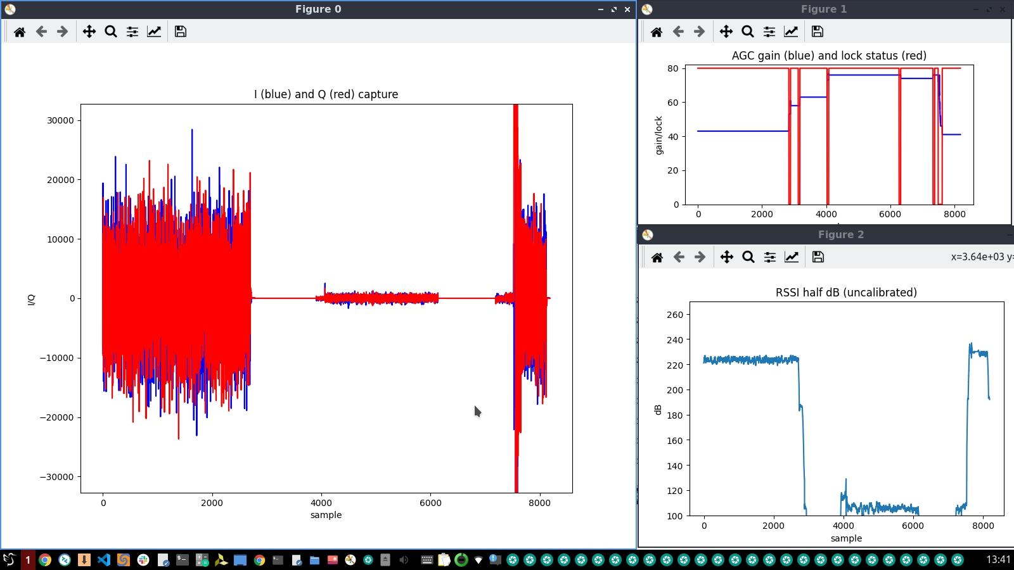Select the Pan arrows tool in Figure 2
The width and height of the screenshot is (1014, 570).
click(x=727, y=257)
